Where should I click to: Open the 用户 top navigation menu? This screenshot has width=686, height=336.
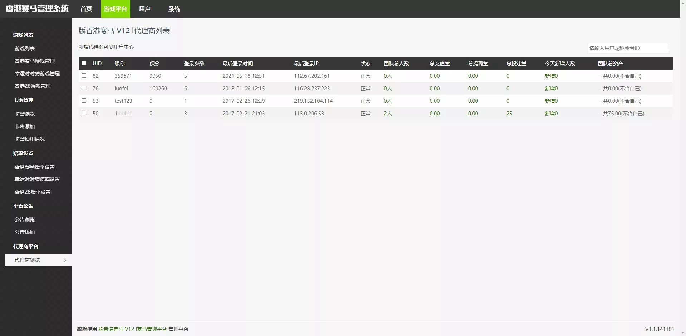pyautogui.click(x=144, y=9)
